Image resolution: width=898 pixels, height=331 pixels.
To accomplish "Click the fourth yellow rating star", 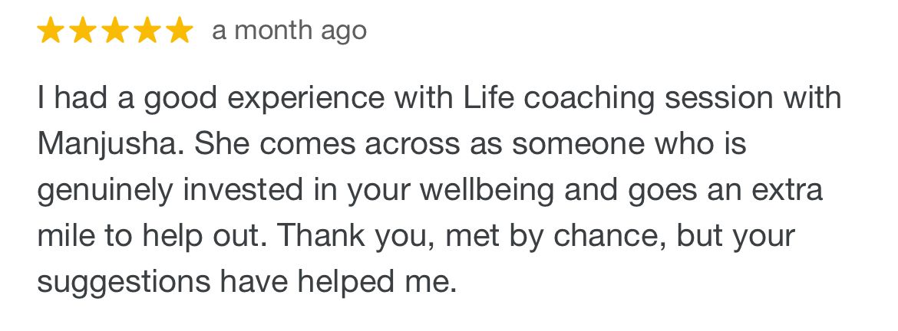I will [148, 31].
